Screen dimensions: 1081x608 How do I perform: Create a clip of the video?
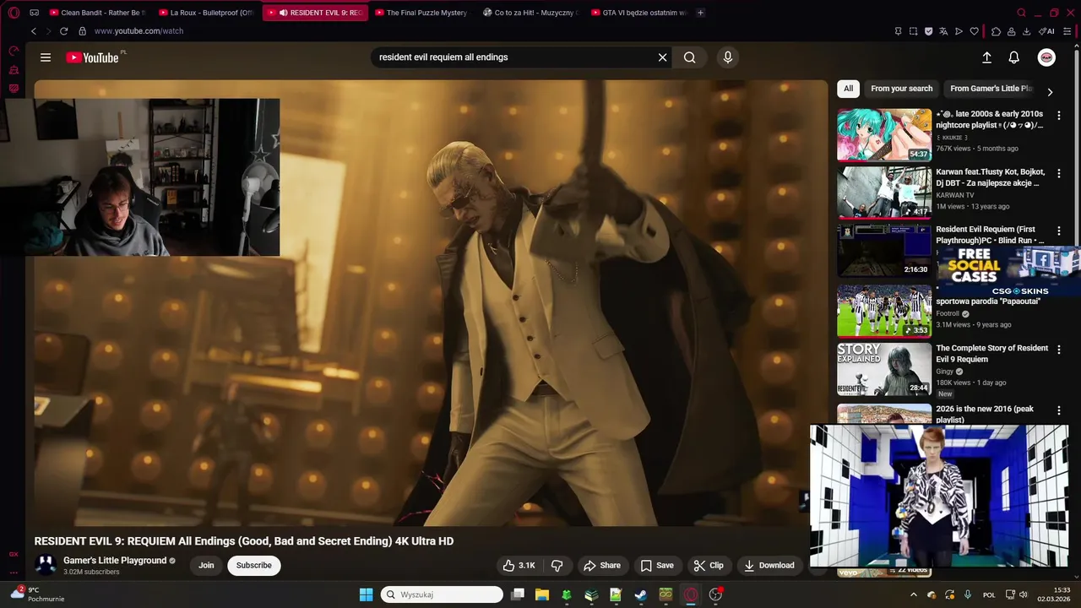coord(709,566)
